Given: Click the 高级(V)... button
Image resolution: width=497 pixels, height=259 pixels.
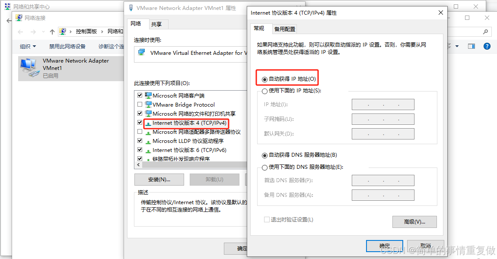Looking at the screenshot, I should tap(414, 221).
